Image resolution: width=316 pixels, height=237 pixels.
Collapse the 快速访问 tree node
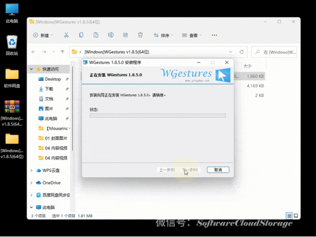tap(32, 69)
